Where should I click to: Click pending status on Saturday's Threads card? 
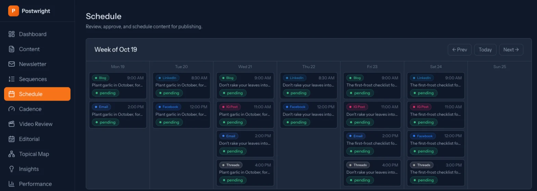click(x=424, y=180)
